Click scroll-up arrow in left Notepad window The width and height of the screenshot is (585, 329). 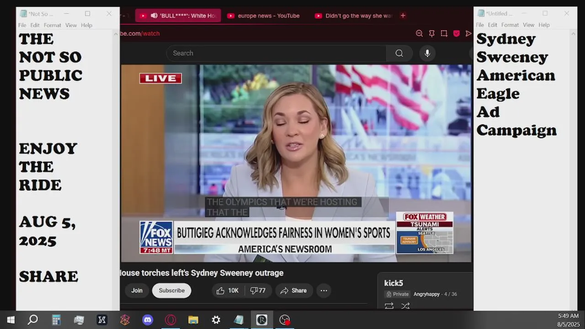point(116,34)
